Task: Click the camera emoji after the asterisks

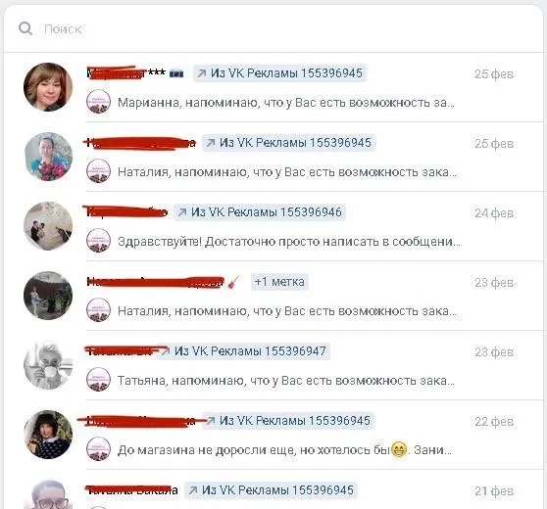Action: click(x=176, y=73)
